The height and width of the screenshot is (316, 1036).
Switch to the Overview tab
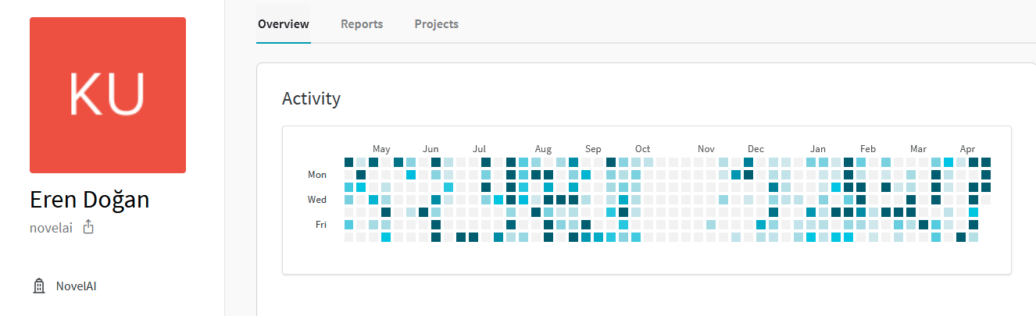tap(284, 24)
